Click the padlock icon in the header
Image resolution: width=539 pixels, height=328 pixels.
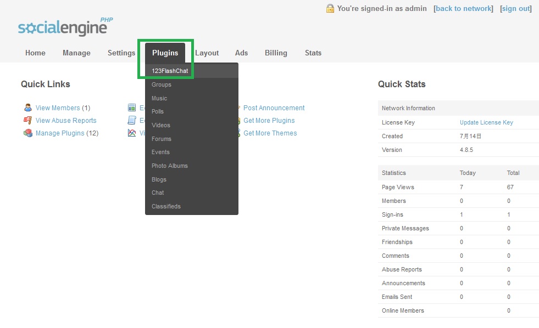coord(330,9)
